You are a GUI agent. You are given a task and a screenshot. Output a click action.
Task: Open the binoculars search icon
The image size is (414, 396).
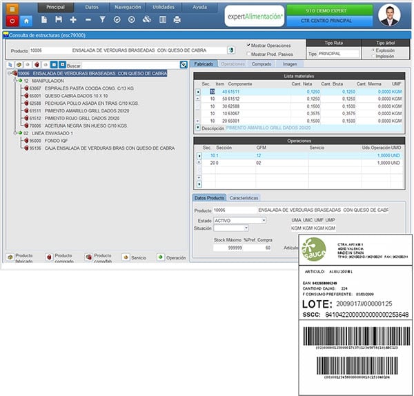click(146, 19)
